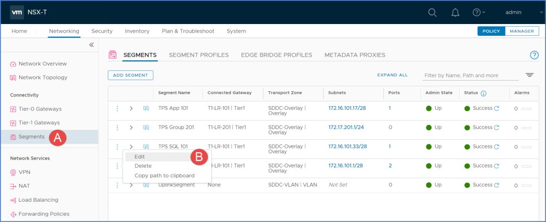Open the Segment Profiles tab

[x=198, y=55]
